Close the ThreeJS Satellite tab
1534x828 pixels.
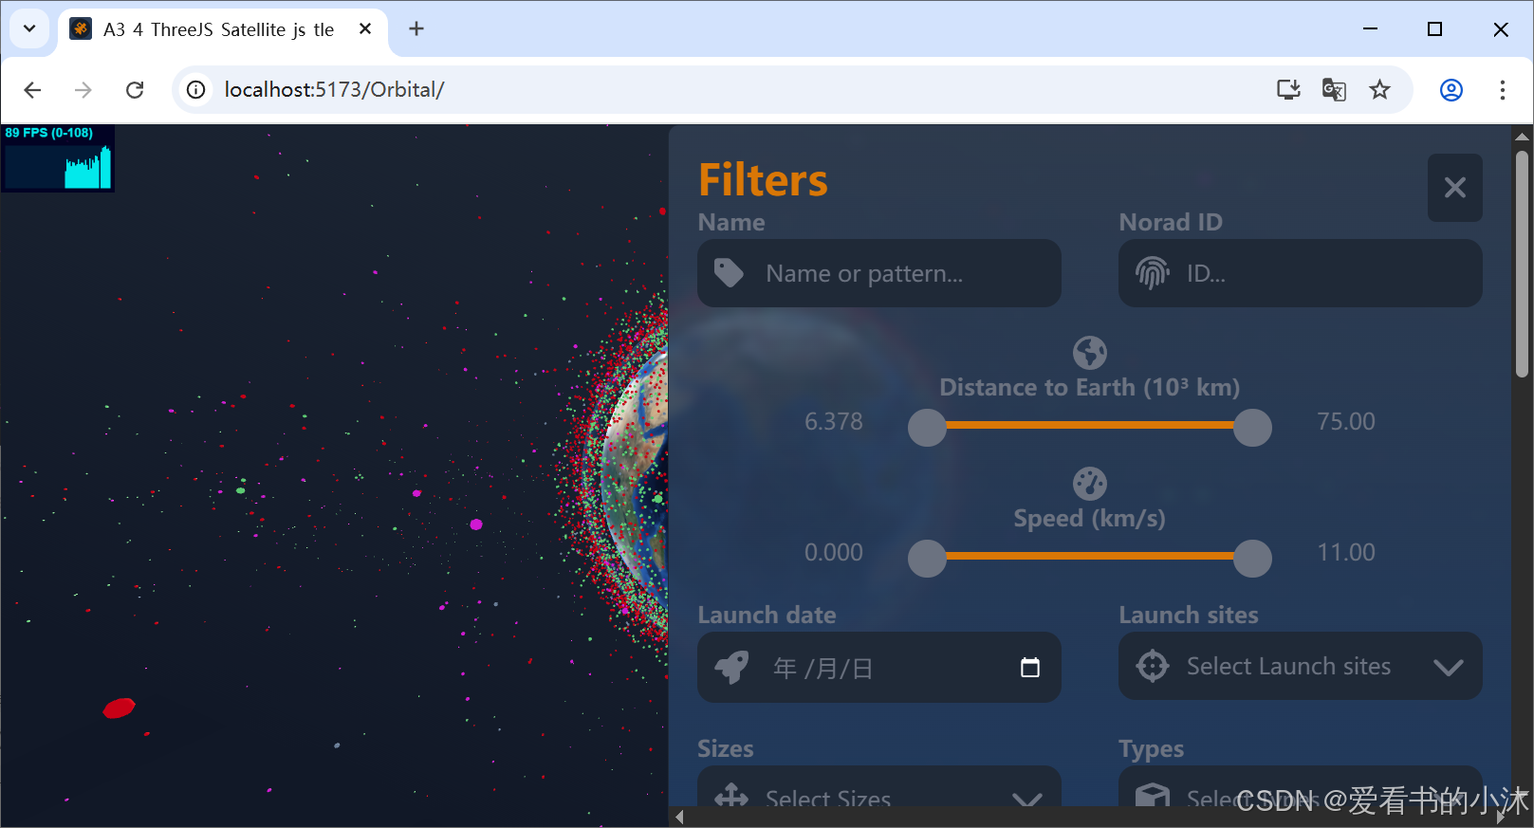point(365,29)
